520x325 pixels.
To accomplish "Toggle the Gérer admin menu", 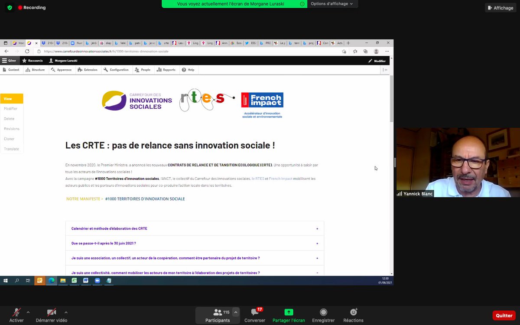I will [x=9, y=61].
